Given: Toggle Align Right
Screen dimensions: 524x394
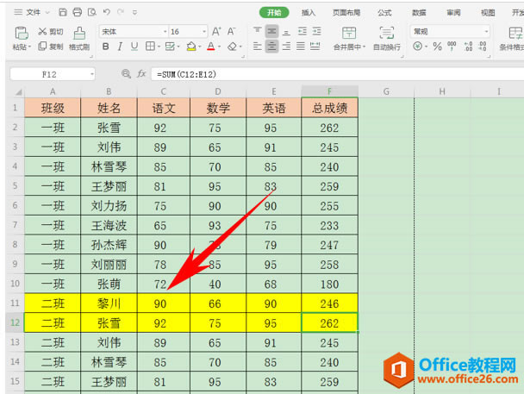Looking at the screenshot, I should point(286,46).
